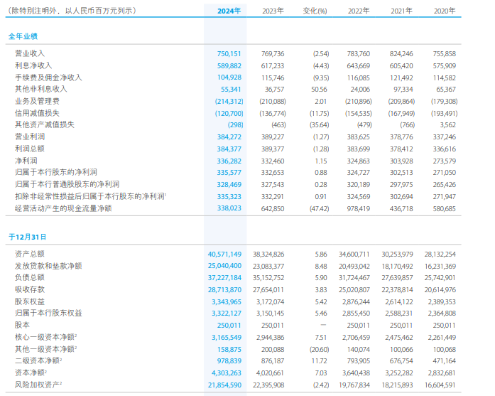Viewport: 495px width, 396px height.
Task: Click the 2024年 column header
Action: pyautogui.click(x=229, y=11)
